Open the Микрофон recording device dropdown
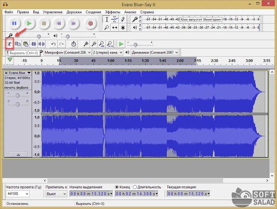 click(x=68, y=52)
